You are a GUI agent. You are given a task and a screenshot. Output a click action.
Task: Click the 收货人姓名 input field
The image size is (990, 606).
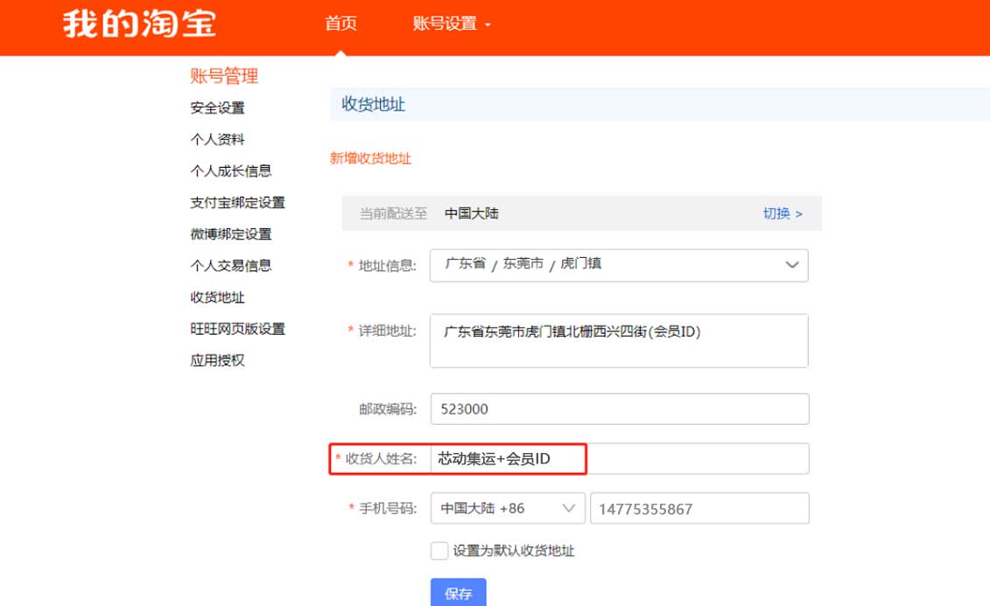point(620,459)
